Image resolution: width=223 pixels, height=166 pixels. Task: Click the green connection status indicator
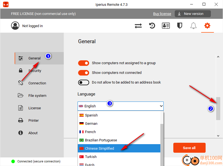[x=13, y=161]
